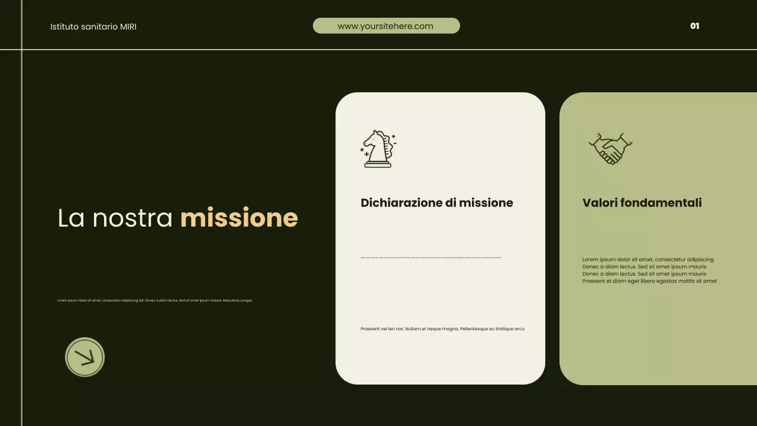Toggle the highlighted word missione in the headline

[238, 218]
